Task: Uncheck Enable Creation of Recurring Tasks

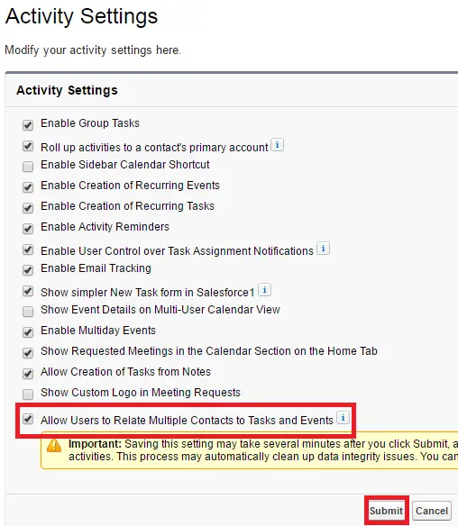Action: point(28,208)
